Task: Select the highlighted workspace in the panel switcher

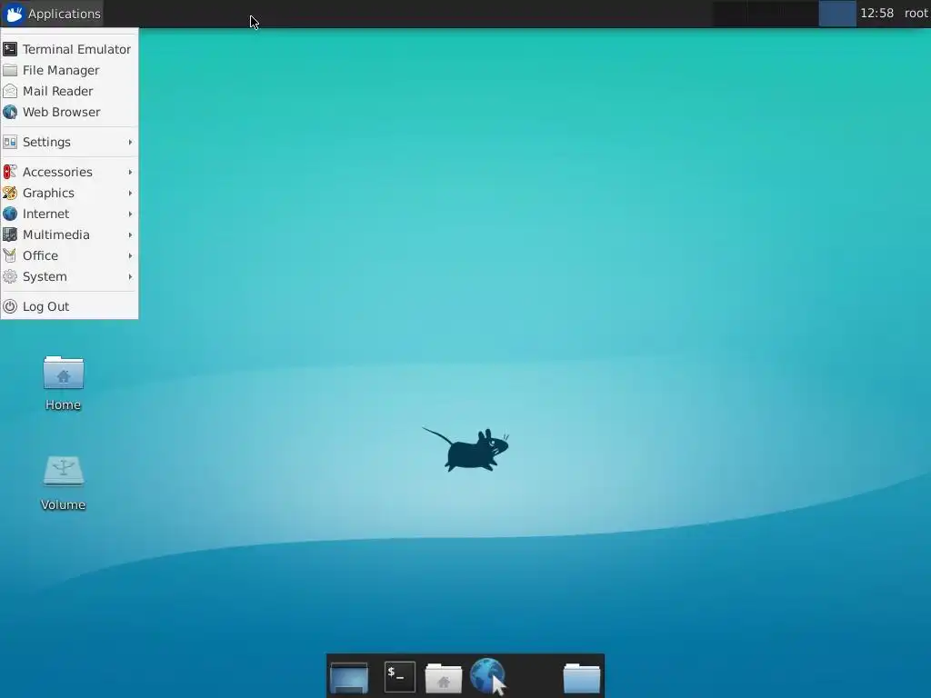Action: pos(837,14)
